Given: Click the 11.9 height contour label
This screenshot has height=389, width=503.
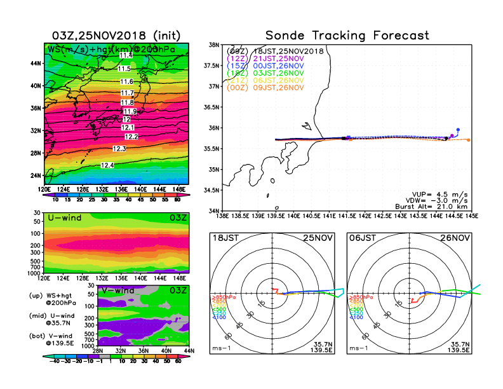Looking at the screenshot, I should click(130, 112).
